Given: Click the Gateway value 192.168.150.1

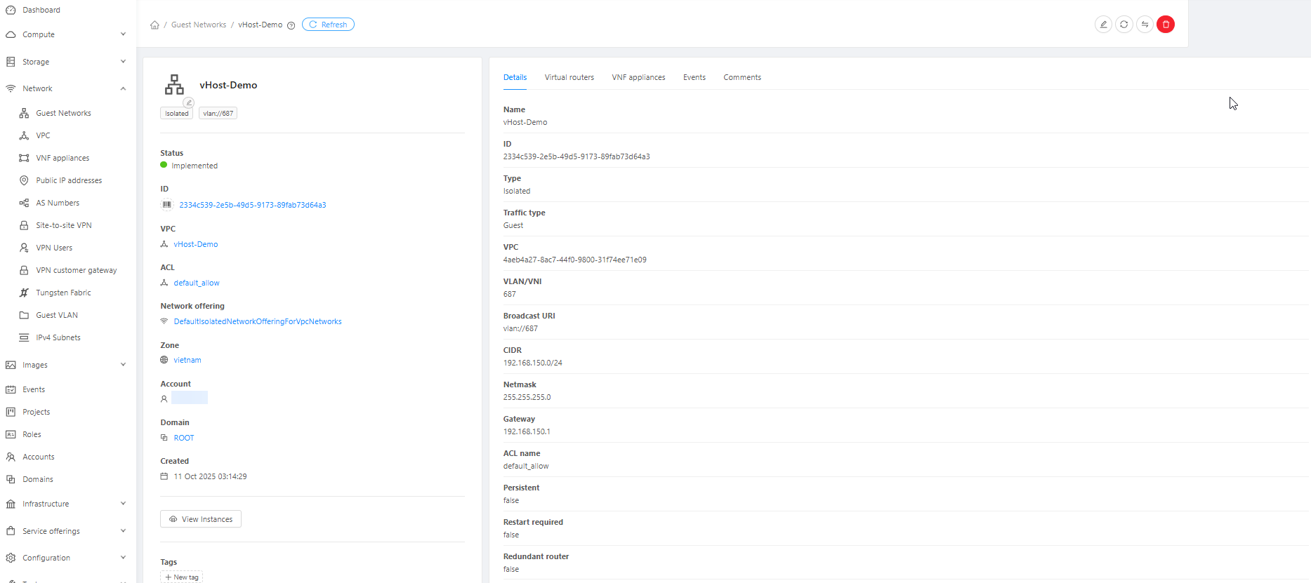Looking at the screenshot, I should click(x=527, y=431).
